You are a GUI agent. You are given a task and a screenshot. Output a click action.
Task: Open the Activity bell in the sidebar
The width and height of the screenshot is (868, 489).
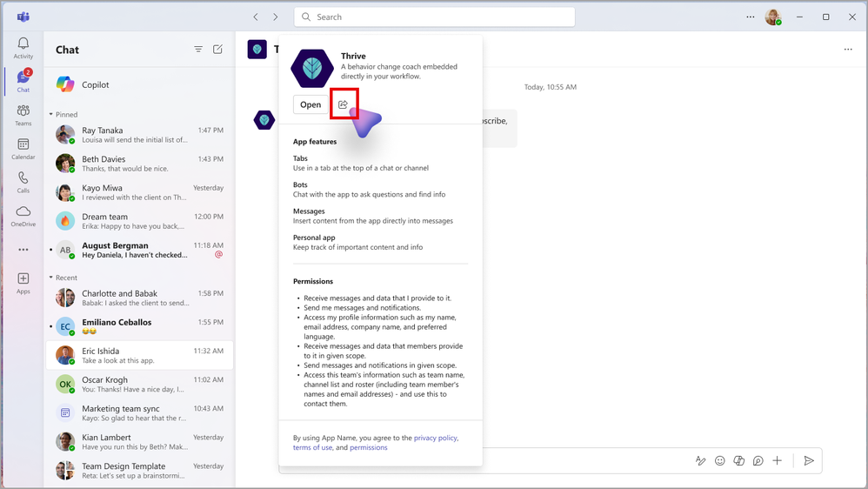click(x=23, y=48)
